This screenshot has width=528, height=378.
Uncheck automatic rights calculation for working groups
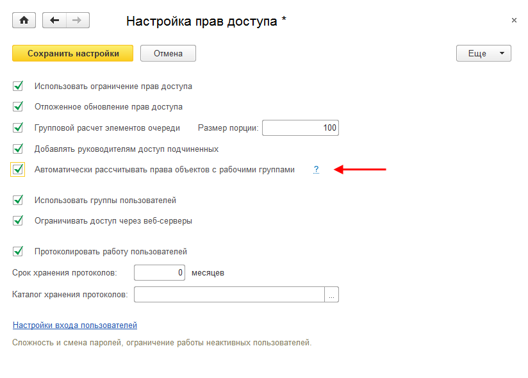(x=18, y=170)
